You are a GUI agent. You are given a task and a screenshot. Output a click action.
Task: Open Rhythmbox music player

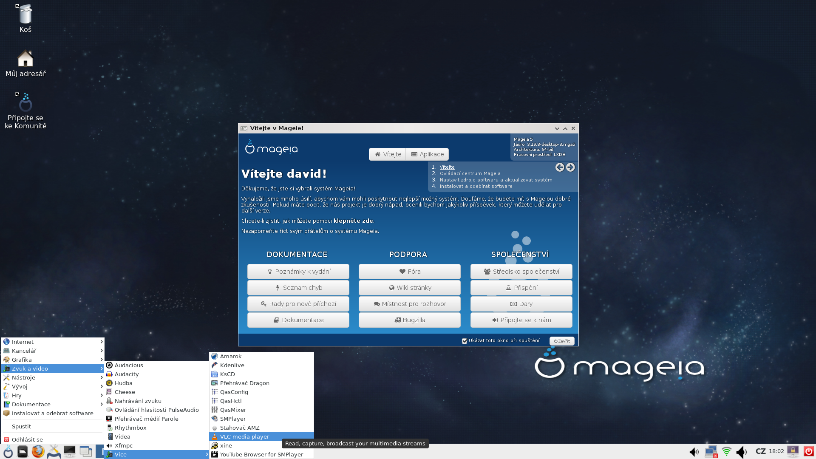157,428
